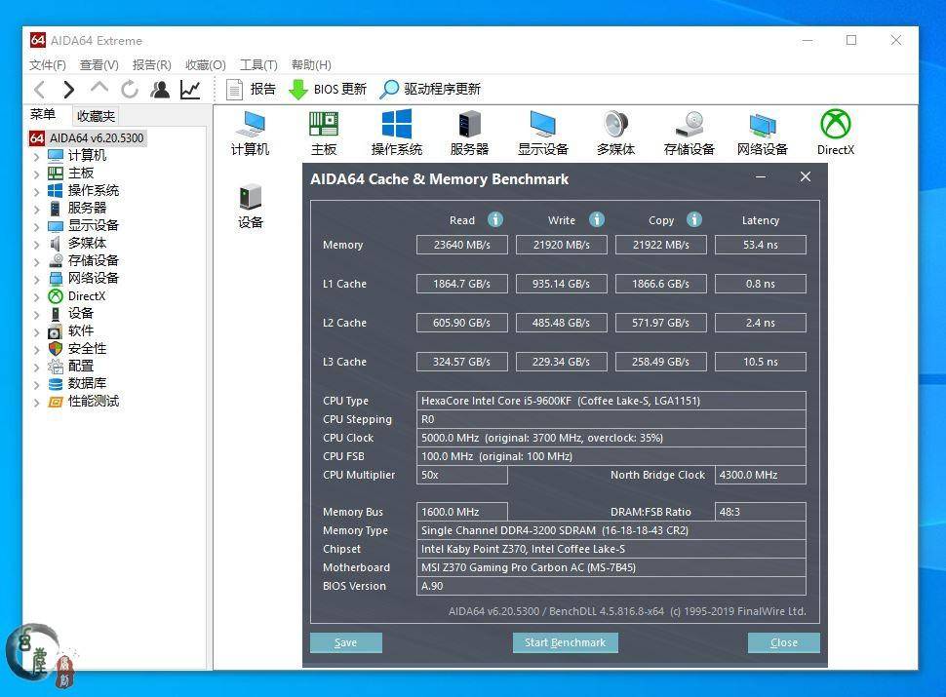Switch to the 收藏夹 tab
Viewport: 946px width, 697px height.
96,115
